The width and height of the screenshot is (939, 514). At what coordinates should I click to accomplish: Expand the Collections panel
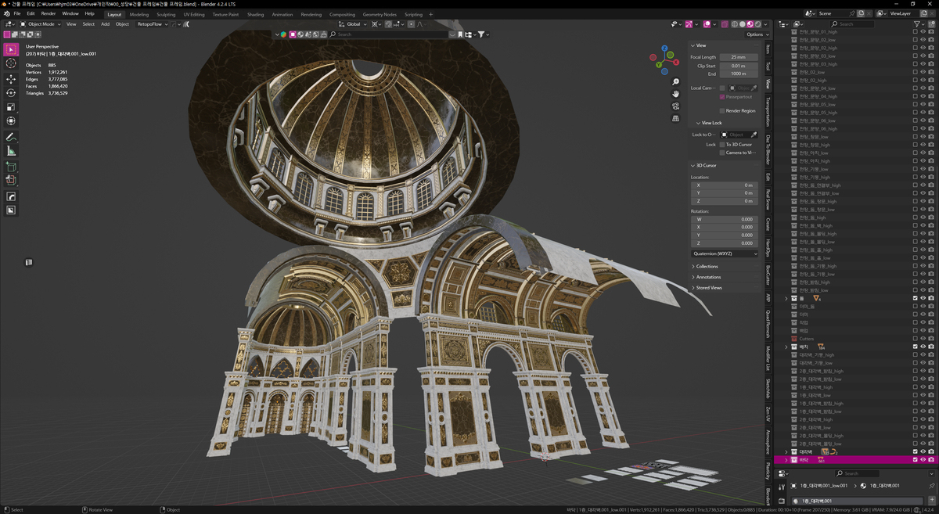pyautogui.click(x=707, y=266)
